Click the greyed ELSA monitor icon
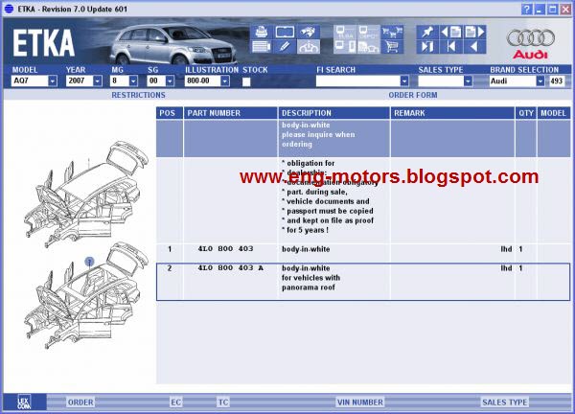 345,32
